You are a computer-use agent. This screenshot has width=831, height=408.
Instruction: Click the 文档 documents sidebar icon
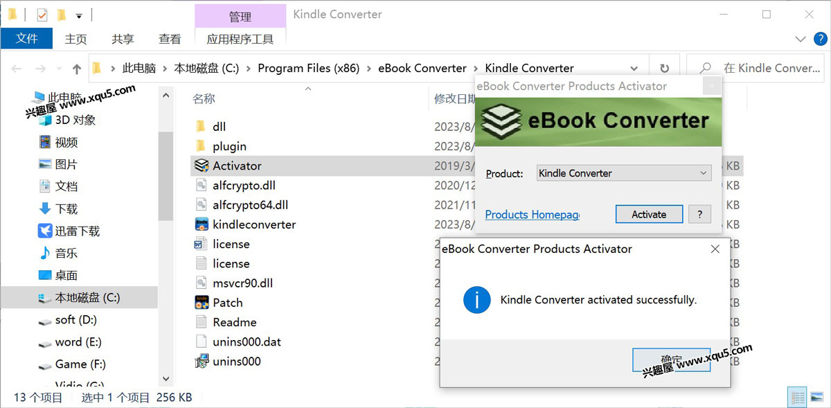45,186
